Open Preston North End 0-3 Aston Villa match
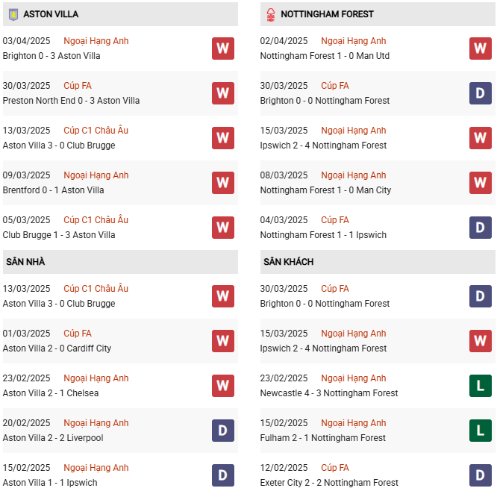The image size is (497, 494). pos(71,101)
